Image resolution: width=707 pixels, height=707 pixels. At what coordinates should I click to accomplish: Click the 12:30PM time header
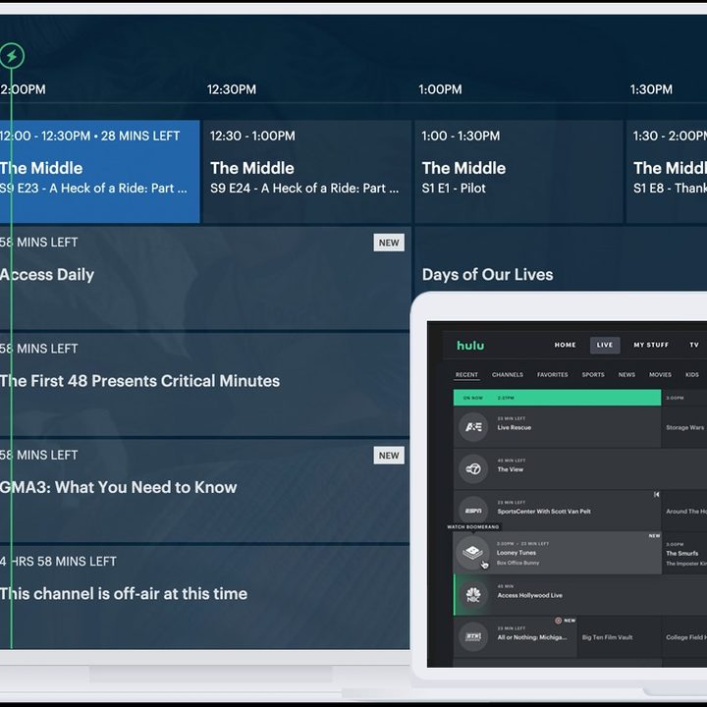click(232, 89)
